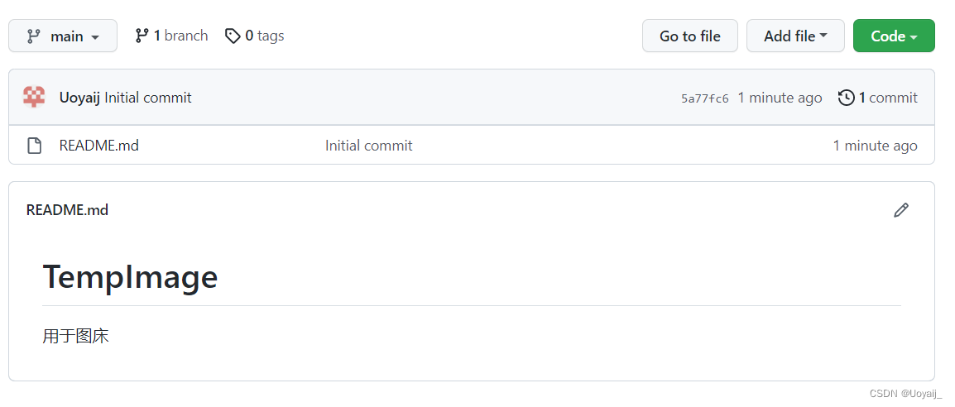Image resolution: width=955 pixels, height=407 pixels.
Task: Open the README.md file in list
Action: 98,146
